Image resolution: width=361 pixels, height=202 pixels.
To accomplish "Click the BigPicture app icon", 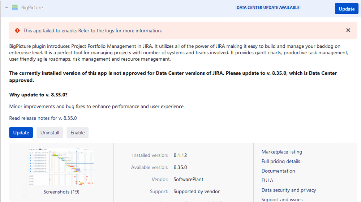I will [x=15, y=8].
